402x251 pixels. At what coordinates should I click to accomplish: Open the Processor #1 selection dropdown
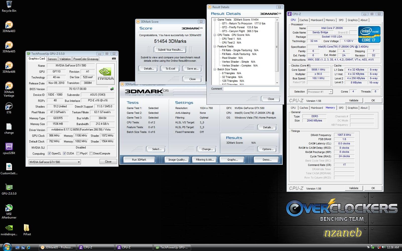(x=320, y=92)
